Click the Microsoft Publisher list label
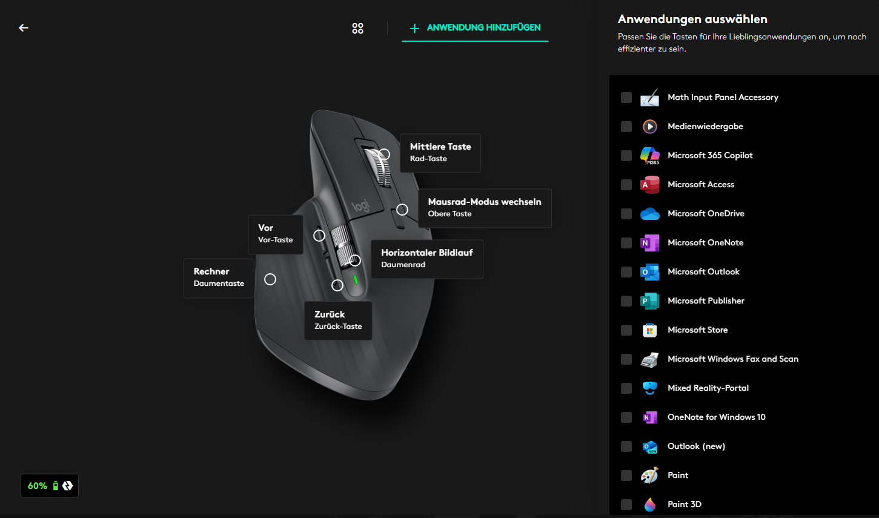 706,301
